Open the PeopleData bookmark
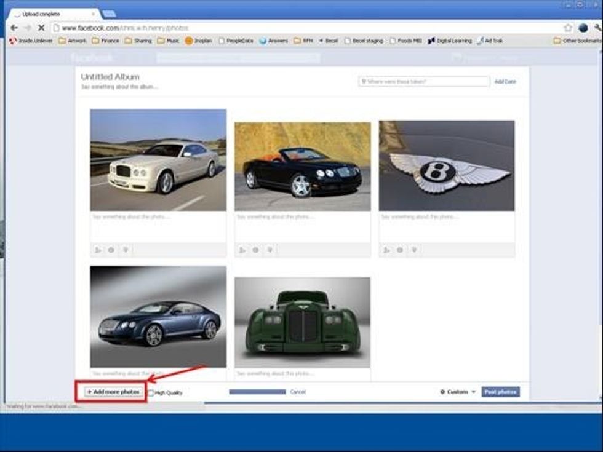The width and height of the screenshot is (603, 452). pyautogui.click(x=236, y=41)
